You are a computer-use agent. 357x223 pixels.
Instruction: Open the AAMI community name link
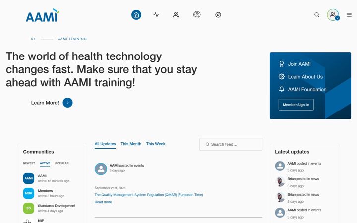(42, 176)
